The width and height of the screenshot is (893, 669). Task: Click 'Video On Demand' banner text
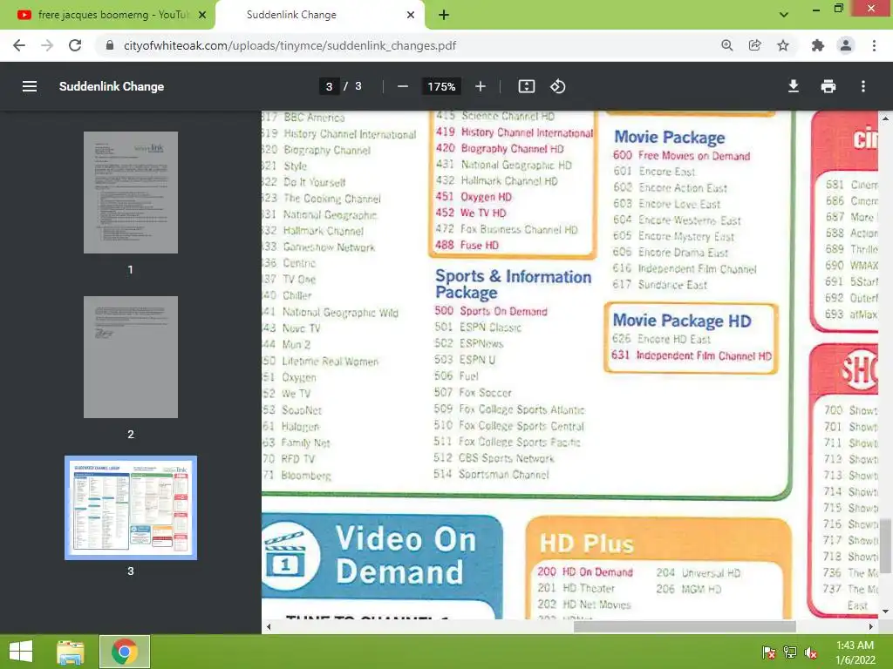pos(406,555)
